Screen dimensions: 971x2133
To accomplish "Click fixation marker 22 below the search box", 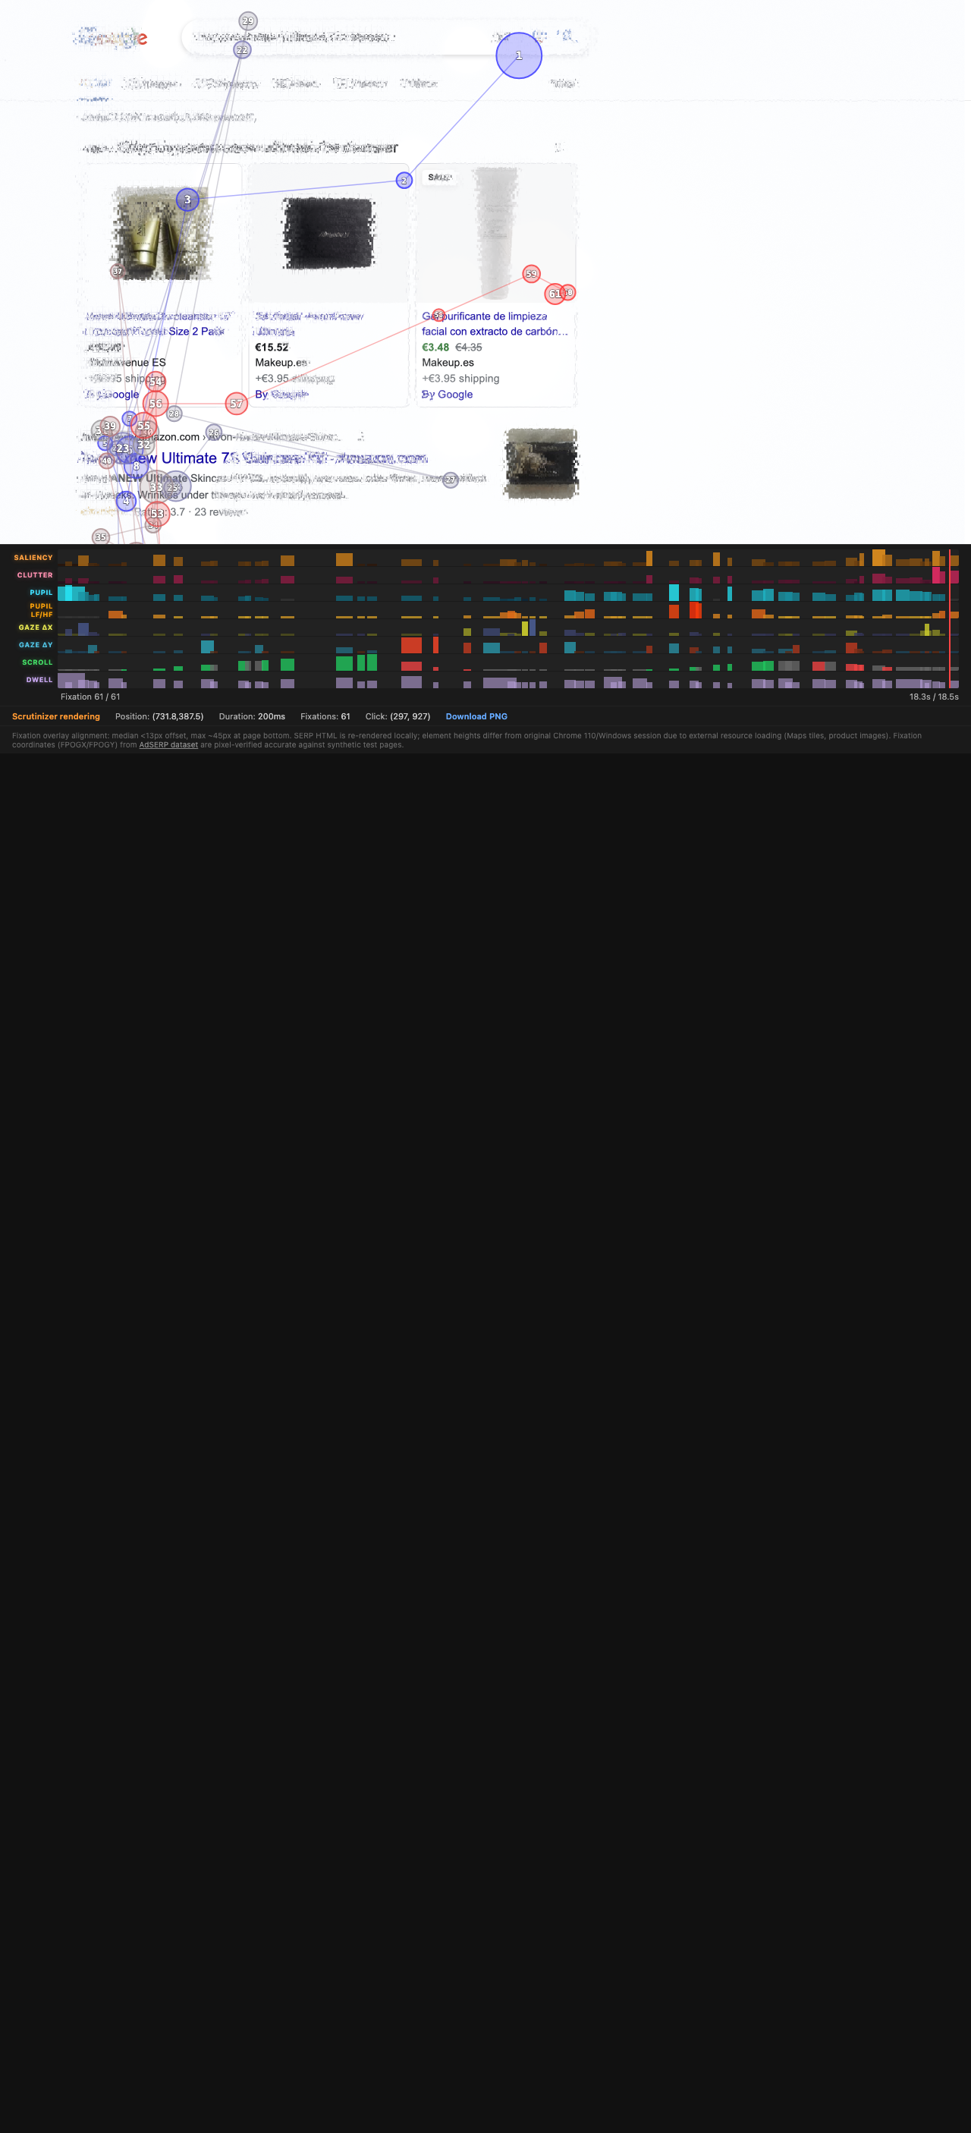I will [242, 51].
